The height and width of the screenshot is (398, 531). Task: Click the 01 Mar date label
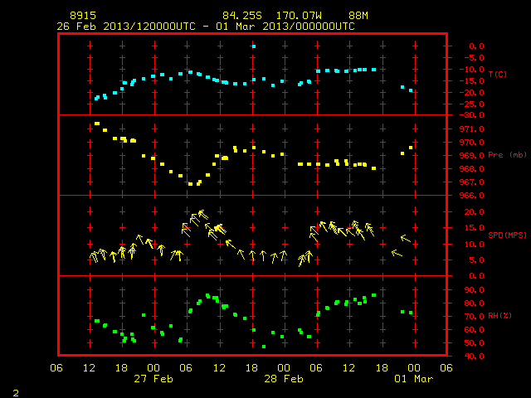click(x=414, y=379)
